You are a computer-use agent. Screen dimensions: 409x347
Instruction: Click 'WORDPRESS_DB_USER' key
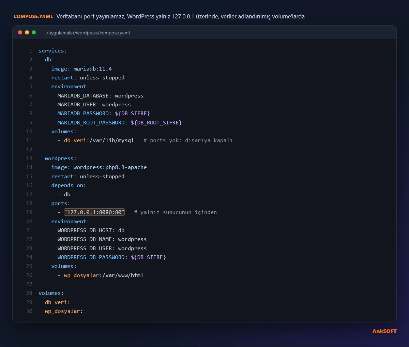pos(85,248)
